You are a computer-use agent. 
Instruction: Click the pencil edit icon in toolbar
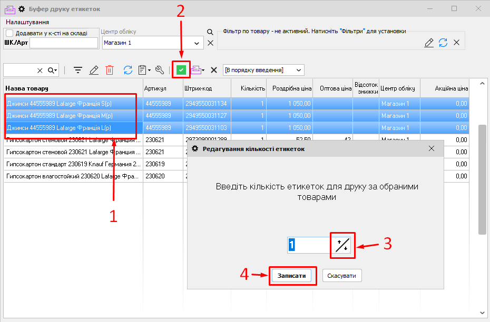pos(94,70)
